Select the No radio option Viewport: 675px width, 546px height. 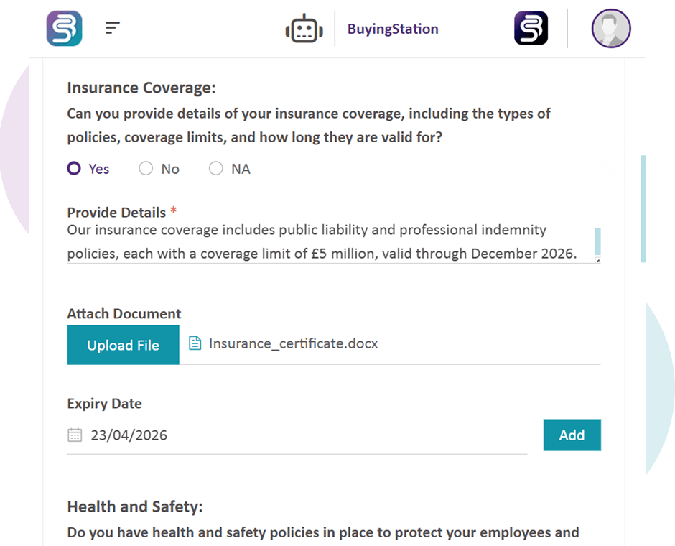click(146, 169)
